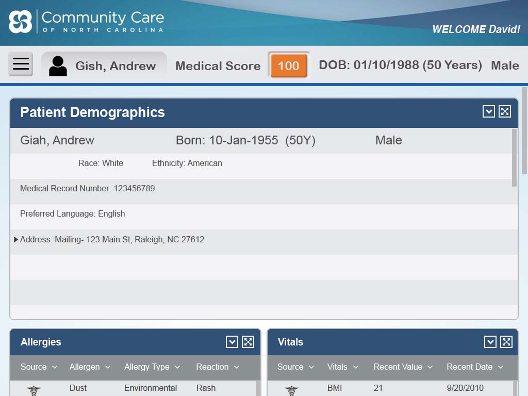
Task: Open the Recent Date column dropdown
Action: click(x=500, y=367)
